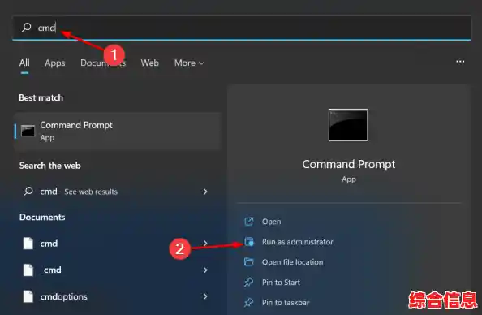This screenshot has height=315, width=482.
Task: Click the cmd document file icon
Action: point(28,244)
